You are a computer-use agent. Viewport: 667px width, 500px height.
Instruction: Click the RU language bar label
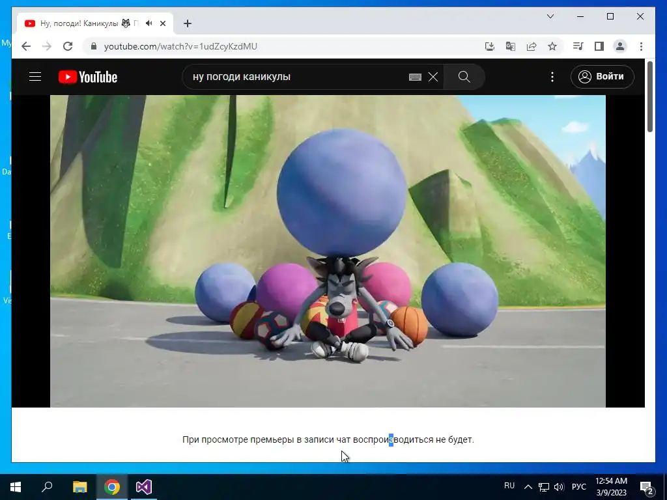pos(509,486)
